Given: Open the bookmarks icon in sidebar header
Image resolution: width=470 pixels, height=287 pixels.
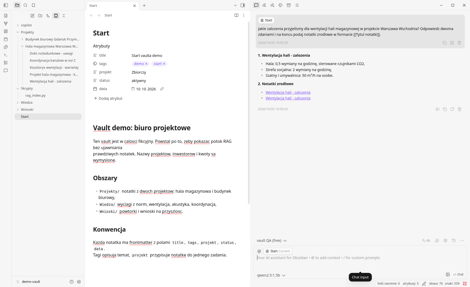Looking at the screenshot, I should (x=33, y=5).
